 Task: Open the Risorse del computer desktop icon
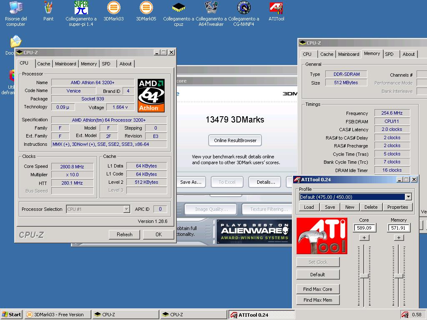[x=16, y=14]
